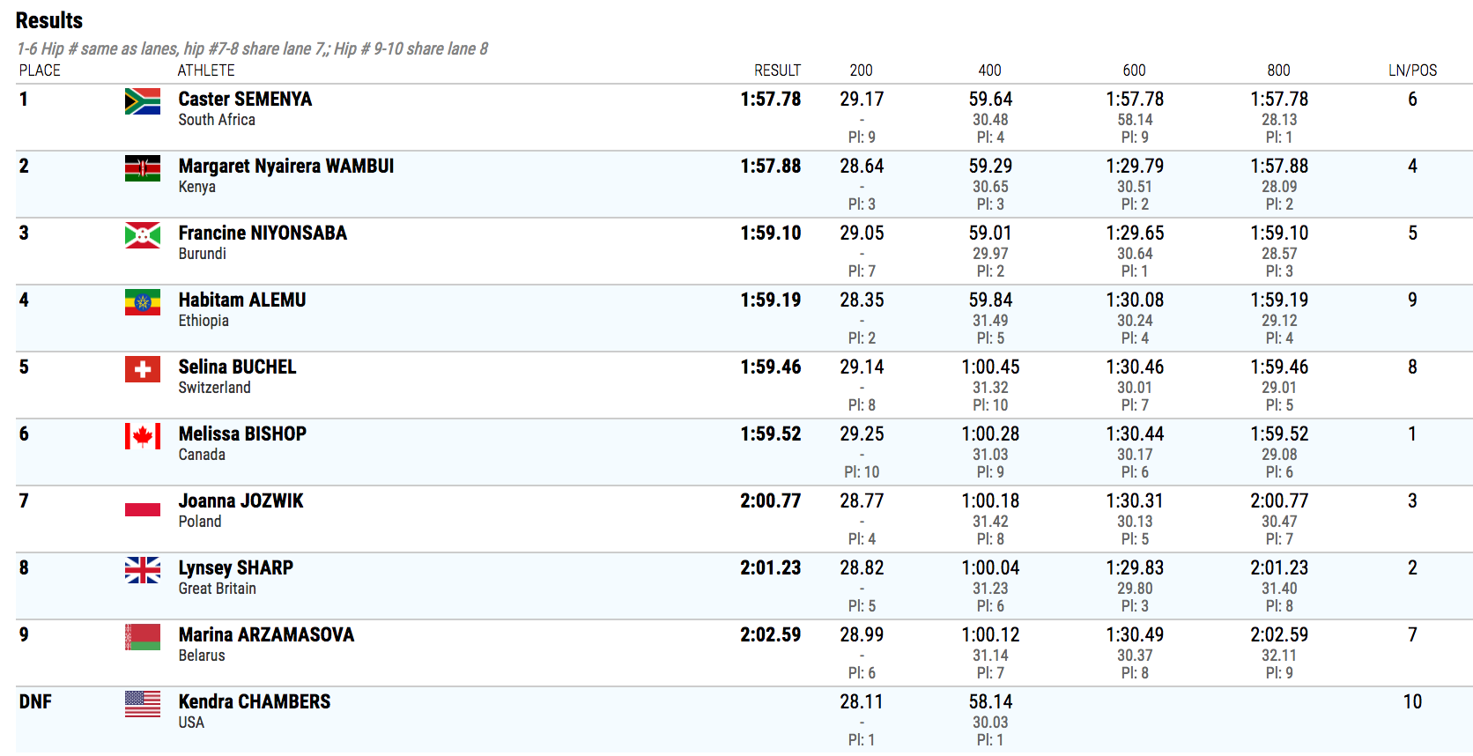Click the 800 split column header
1473x756 pixels.
tap(1278, 70)
